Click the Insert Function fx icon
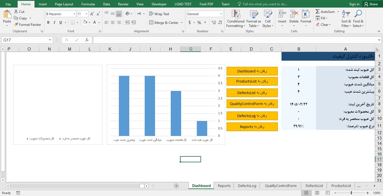 point(87,40)
